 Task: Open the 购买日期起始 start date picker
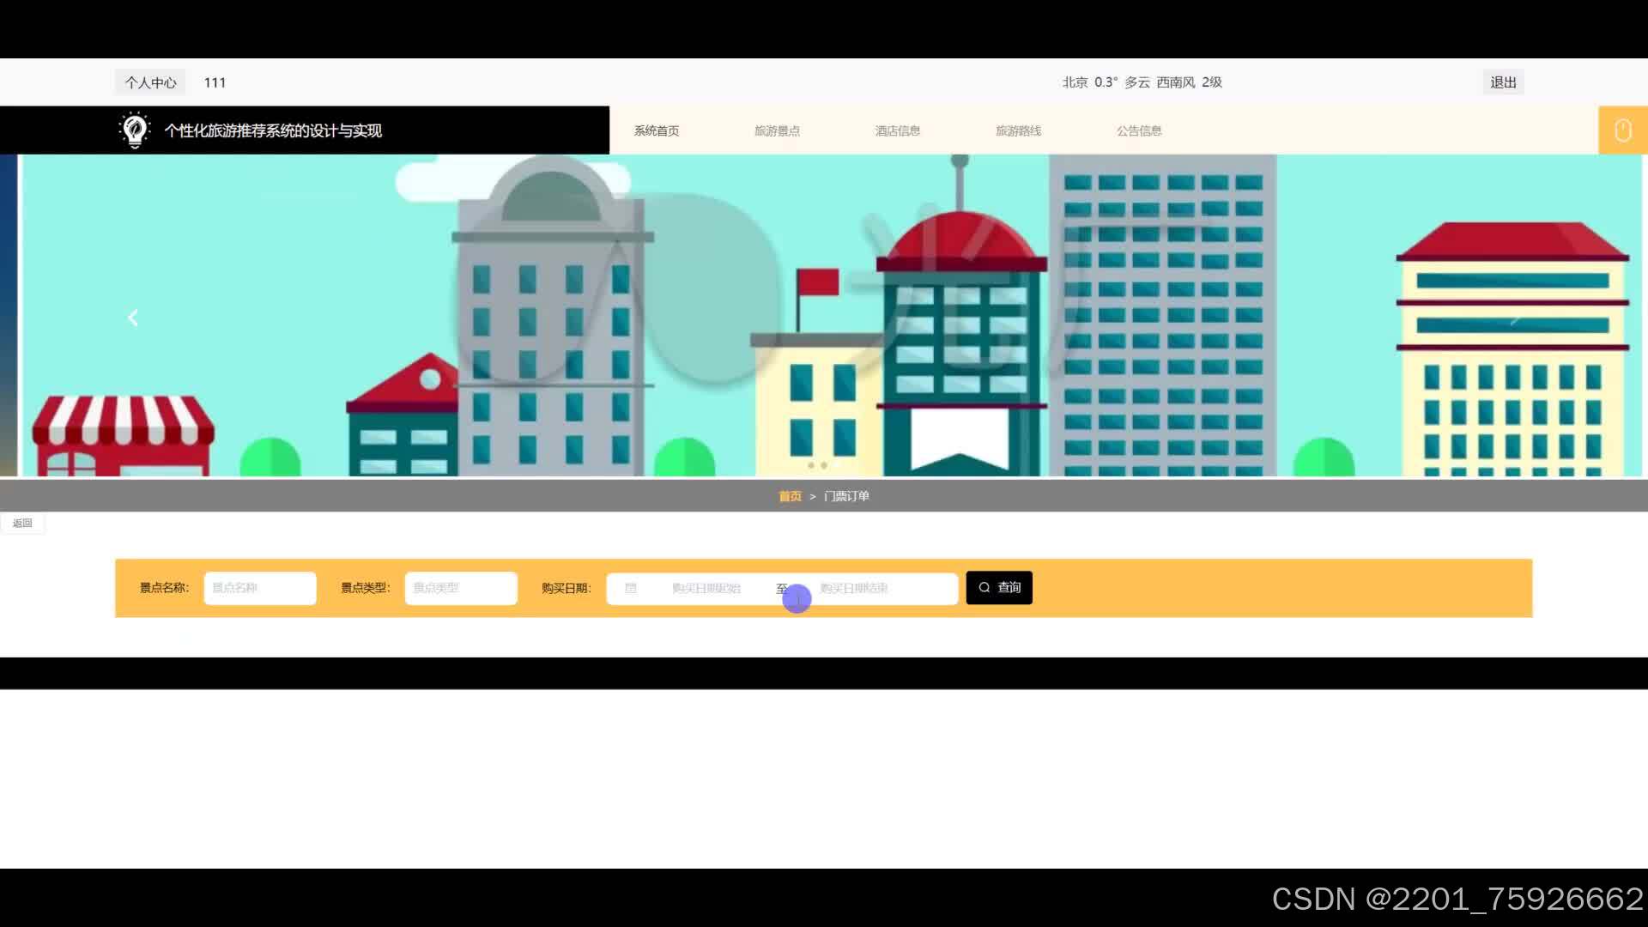click(x=706, y=588)
